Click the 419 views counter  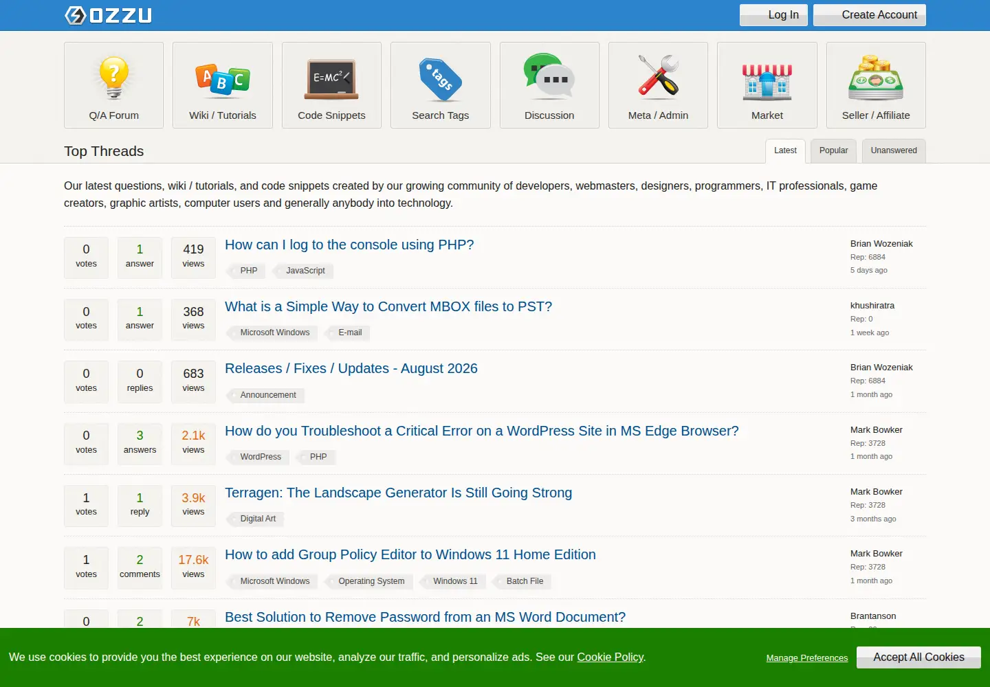(x=193, y=258)
